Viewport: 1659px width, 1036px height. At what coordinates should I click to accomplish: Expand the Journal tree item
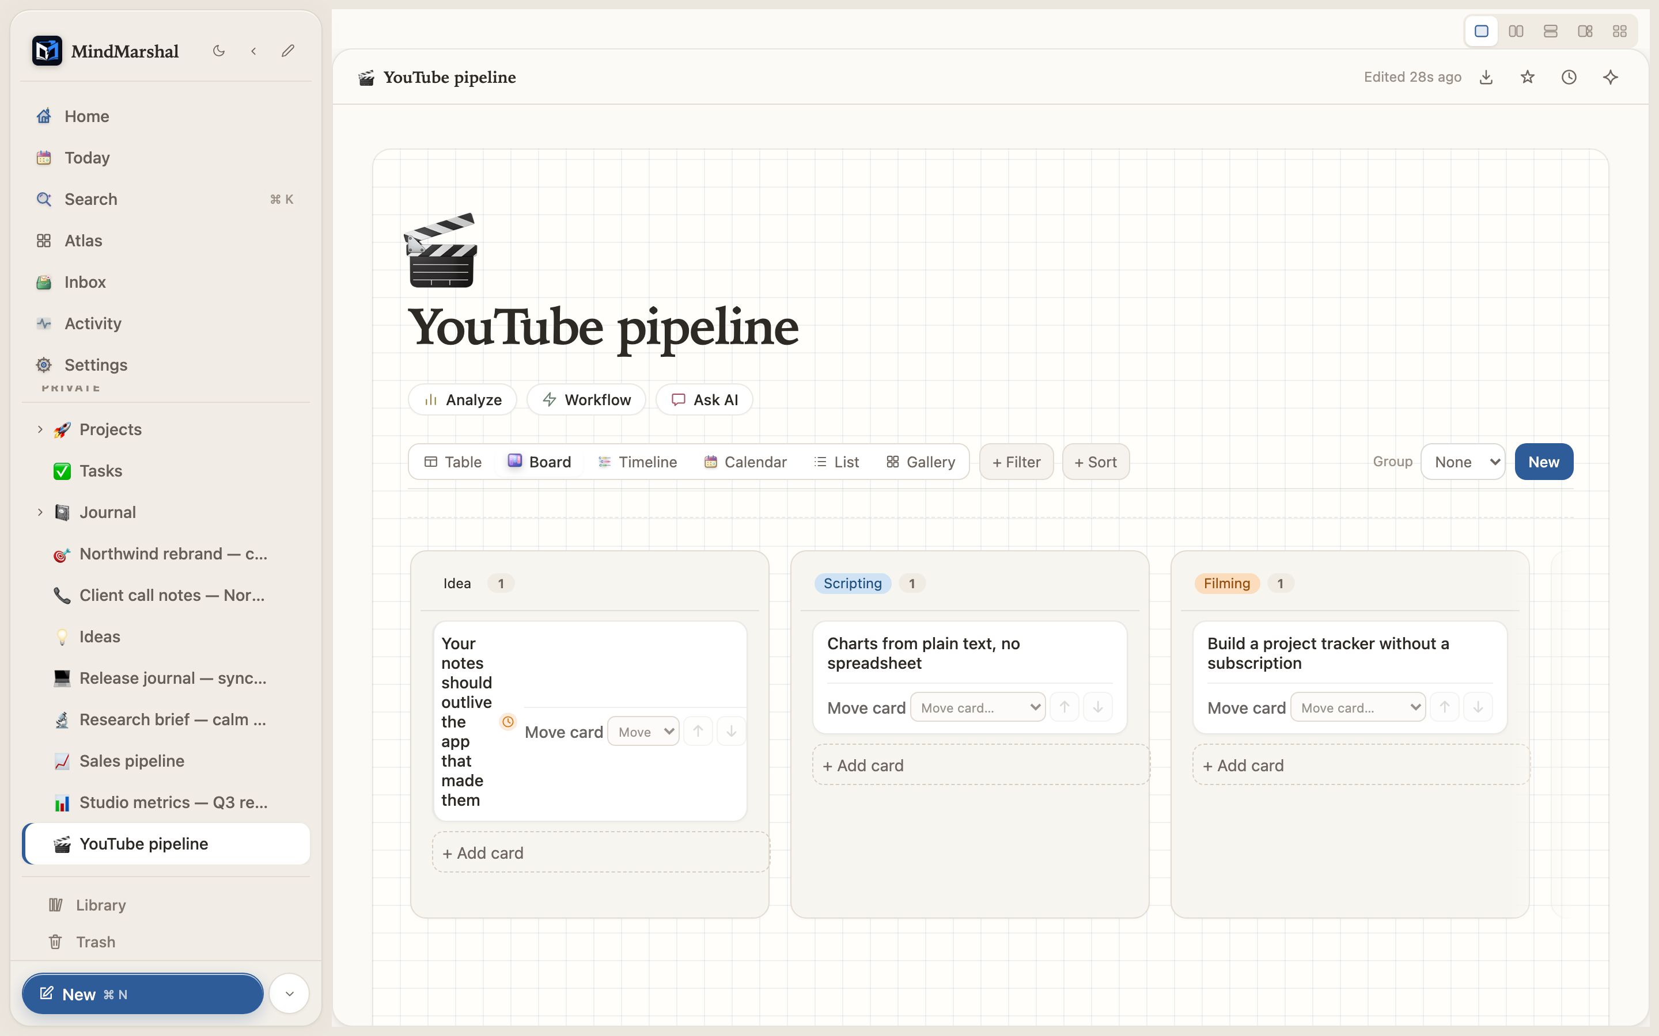40,512
